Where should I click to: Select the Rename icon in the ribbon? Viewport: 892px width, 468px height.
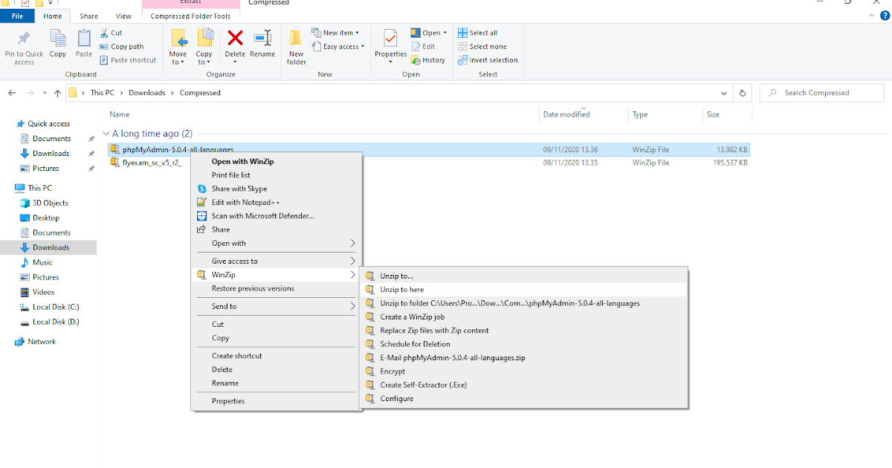262,45
